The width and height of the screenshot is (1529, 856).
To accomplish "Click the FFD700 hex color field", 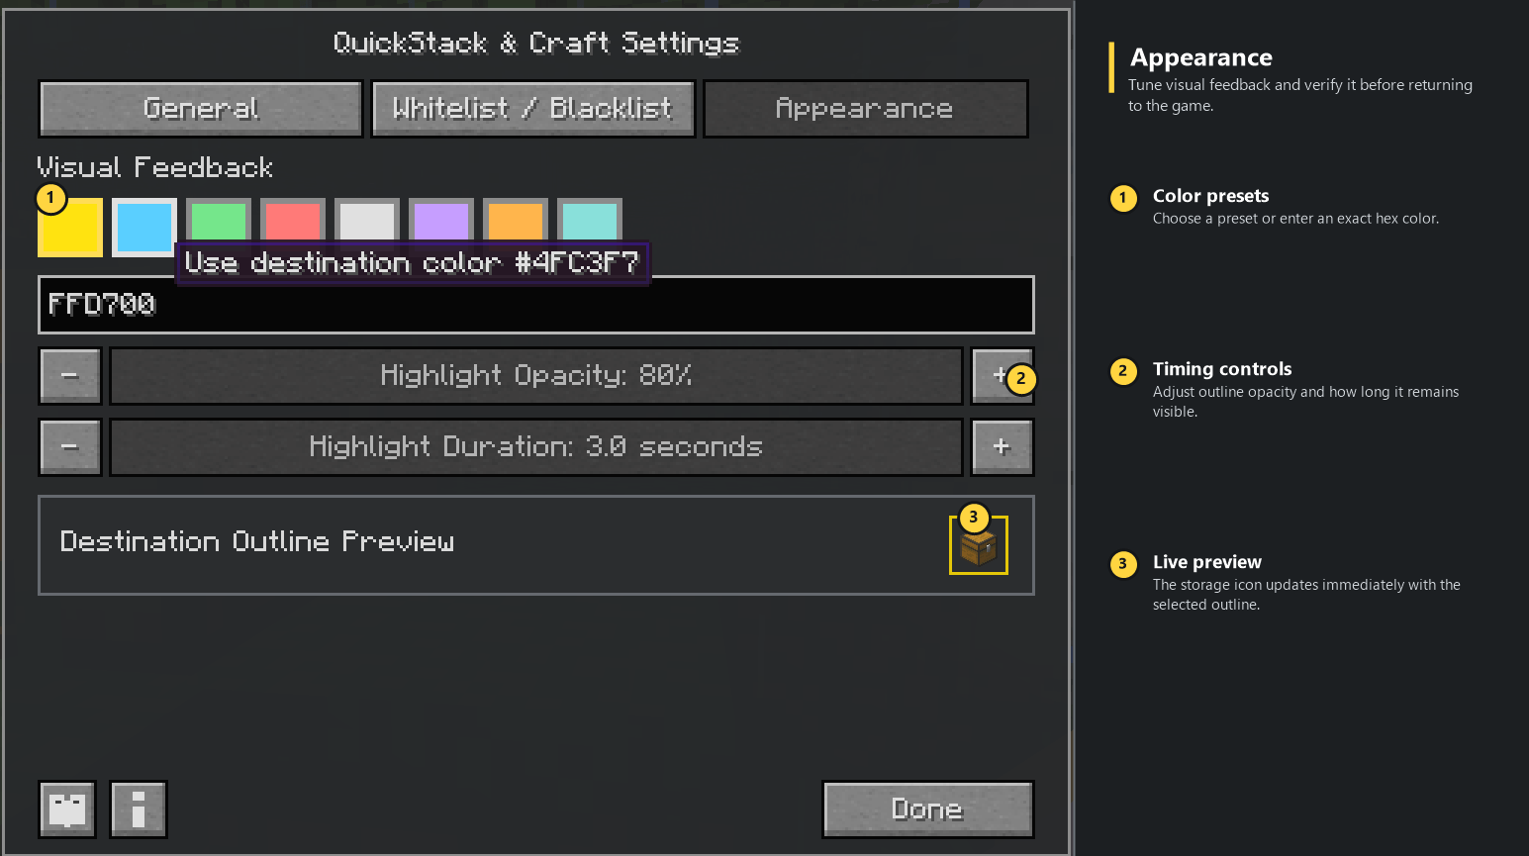I will pyautogui.click(x=536, y=305).
